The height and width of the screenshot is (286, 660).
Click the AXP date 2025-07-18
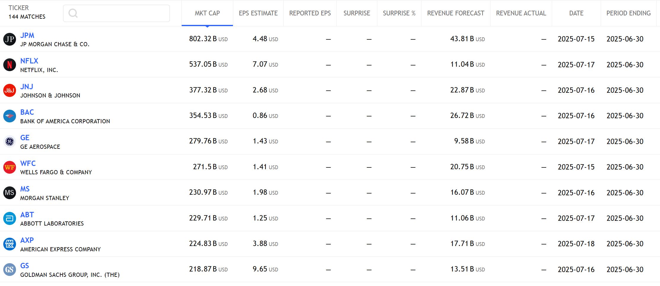[x=576, y=244]
